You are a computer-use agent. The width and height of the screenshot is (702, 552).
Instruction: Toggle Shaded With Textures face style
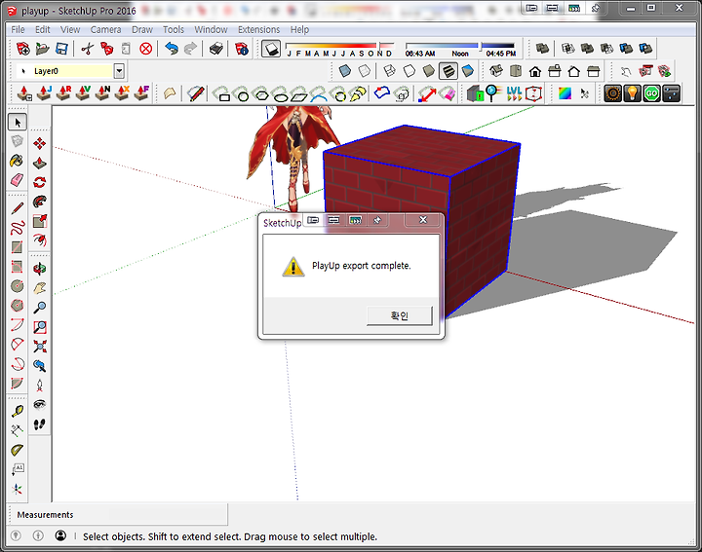click(448, 71)
